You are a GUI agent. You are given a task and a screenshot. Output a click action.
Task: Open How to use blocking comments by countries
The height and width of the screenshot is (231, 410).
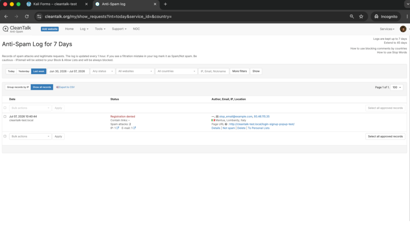coord(378,49)
